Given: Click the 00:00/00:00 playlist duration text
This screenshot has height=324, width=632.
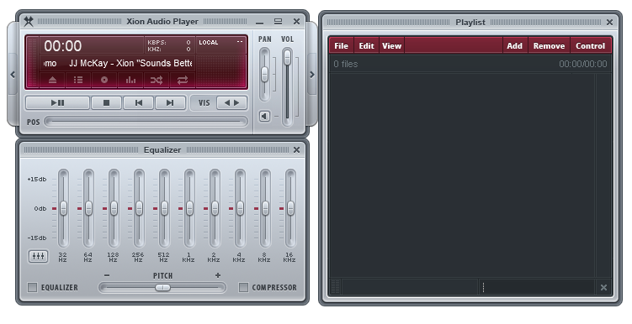Looking at the screenshot, I should coord(583,64).
